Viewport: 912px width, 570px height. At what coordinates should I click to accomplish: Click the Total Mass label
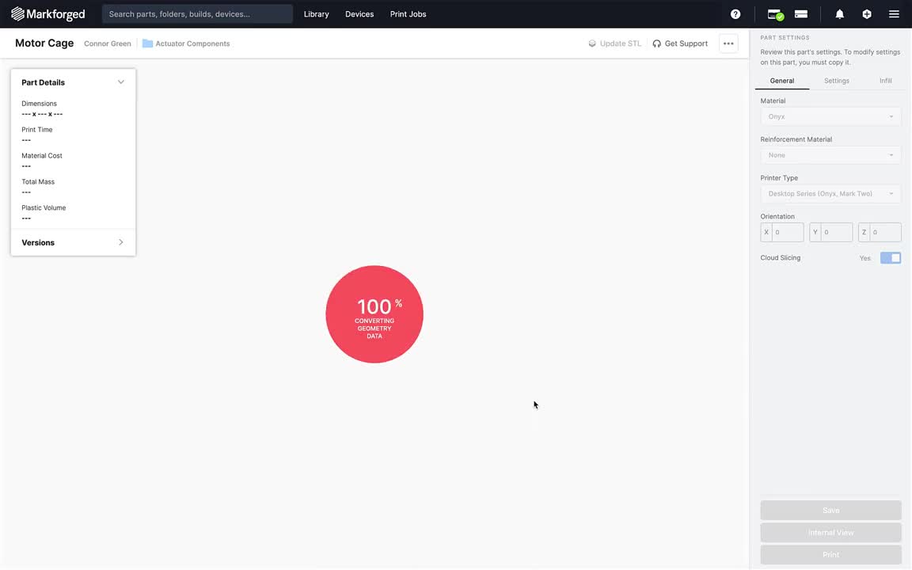click(x=38, y=181)
